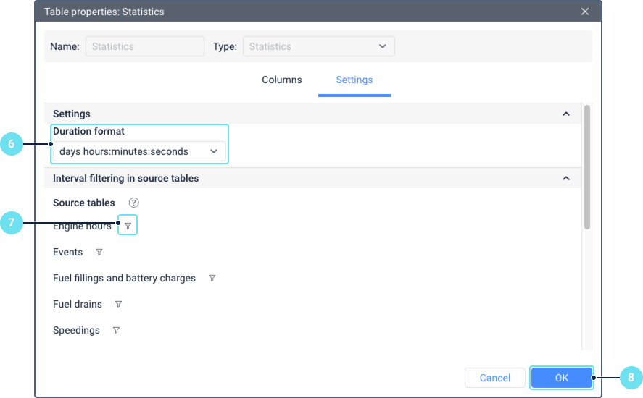Open the Type dropdown showing Statistics
Screen dimensions: 643x398
[x=319, y=46]
